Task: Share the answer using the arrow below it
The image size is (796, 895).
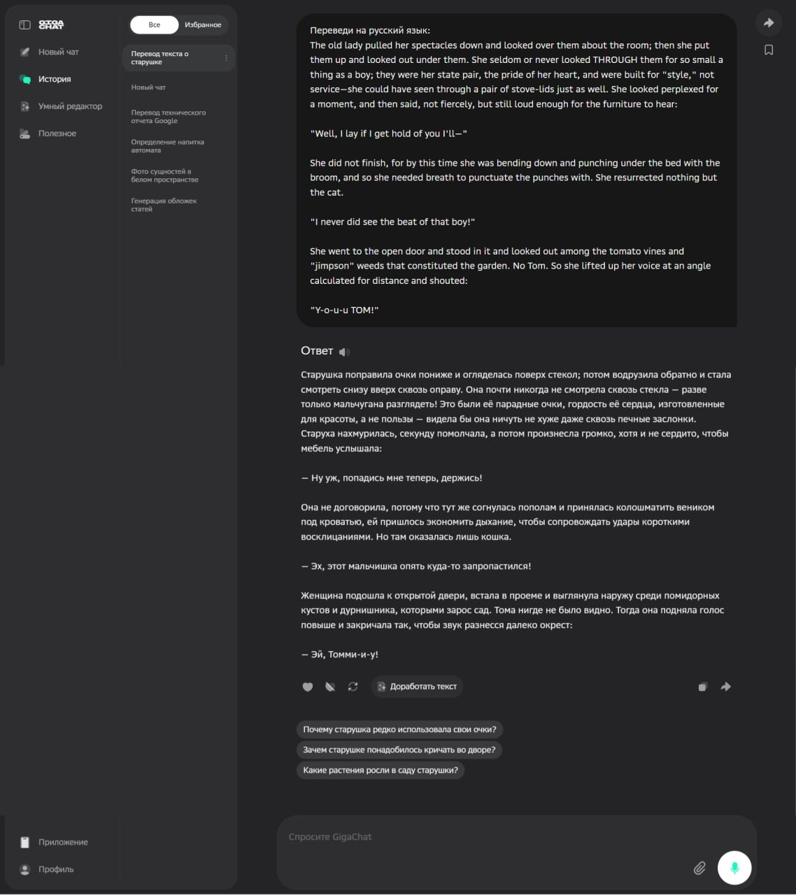Action: (x=725, y=687)
